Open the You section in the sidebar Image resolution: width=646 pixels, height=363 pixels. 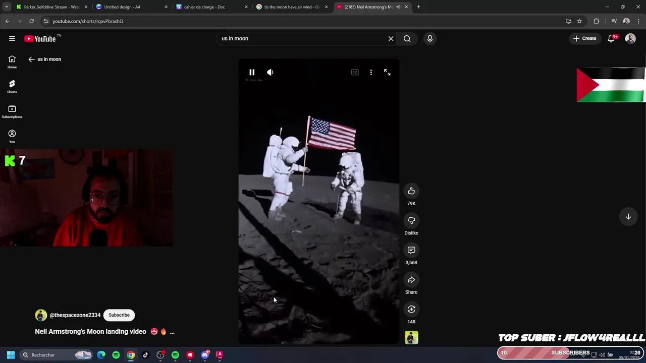coord(12,136)
